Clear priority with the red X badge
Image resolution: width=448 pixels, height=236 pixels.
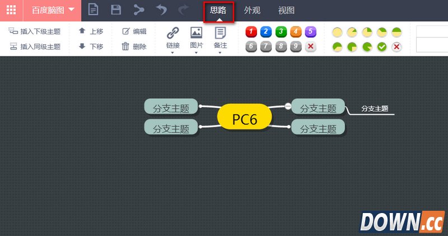pos(310,47)
